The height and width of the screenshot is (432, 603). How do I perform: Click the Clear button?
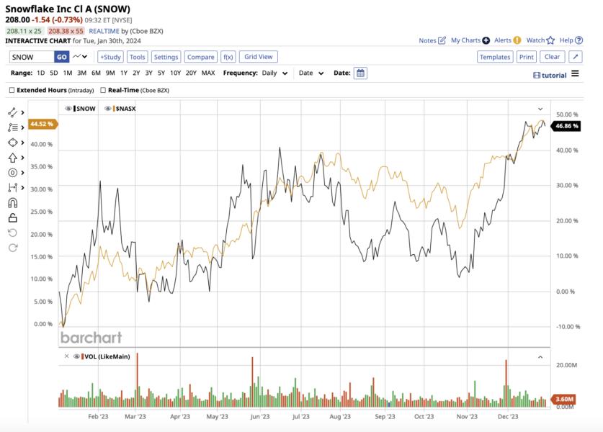pyautogui.click(x=553, y=56)
